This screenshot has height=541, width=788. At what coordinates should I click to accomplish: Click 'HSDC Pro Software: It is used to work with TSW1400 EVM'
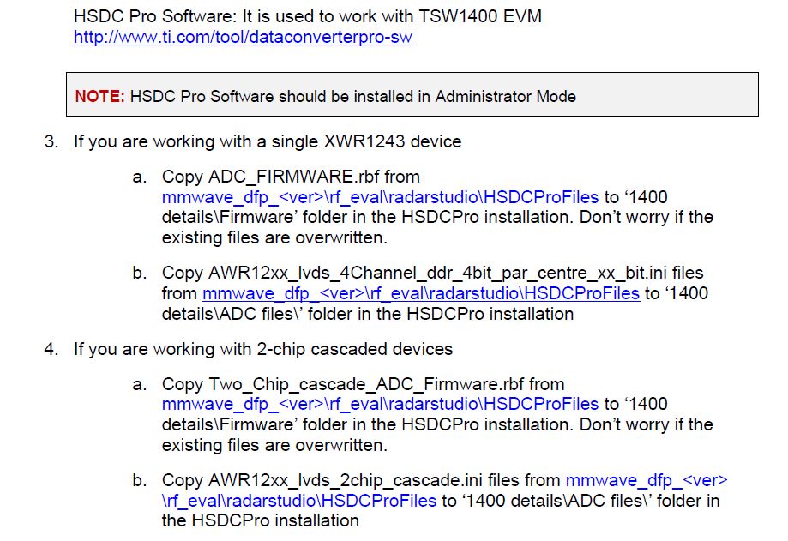pyautogui.click(x=308, y=16)
